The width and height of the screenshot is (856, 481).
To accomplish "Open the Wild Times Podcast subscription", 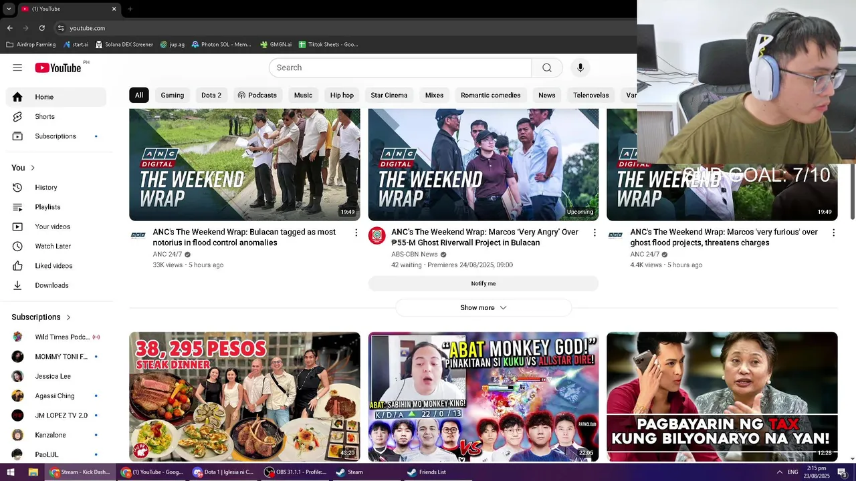I will 56,337.
